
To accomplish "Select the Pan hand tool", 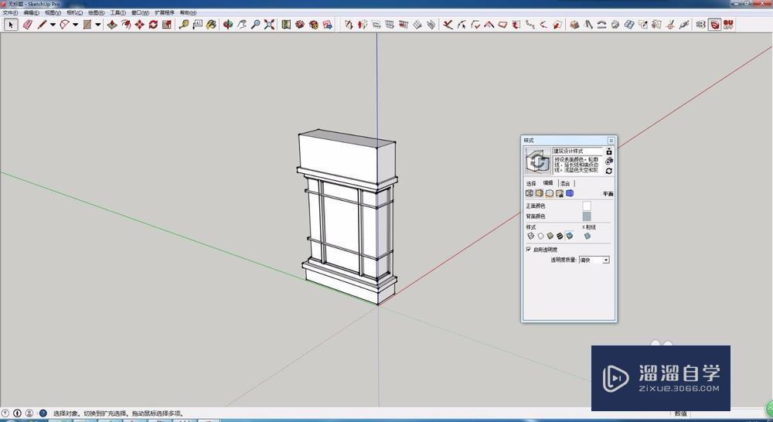I will tap(241, 24).
